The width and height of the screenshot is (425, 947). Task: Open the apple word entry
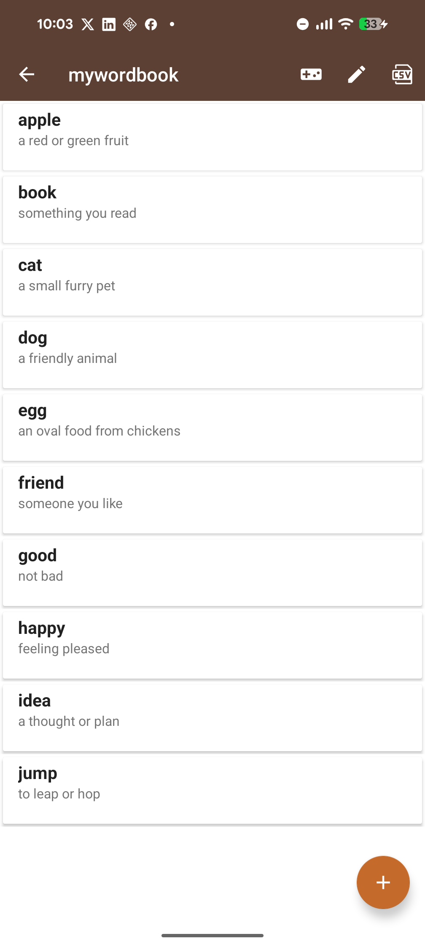point(212,137)
